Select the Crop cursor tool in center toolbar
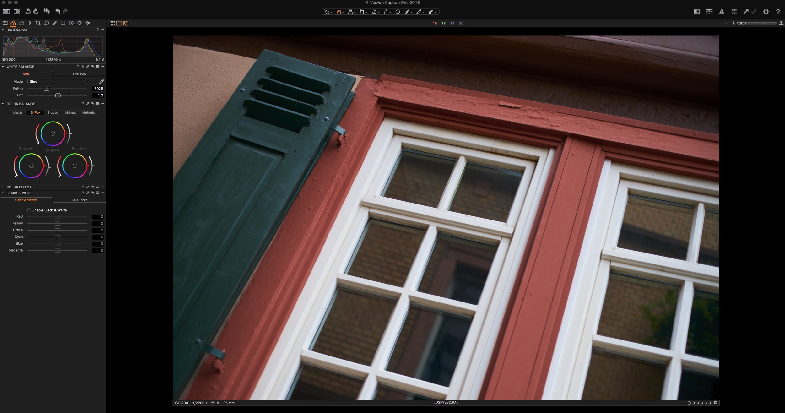Viewport: 785px width, 413px height. [x=362, y=12]
